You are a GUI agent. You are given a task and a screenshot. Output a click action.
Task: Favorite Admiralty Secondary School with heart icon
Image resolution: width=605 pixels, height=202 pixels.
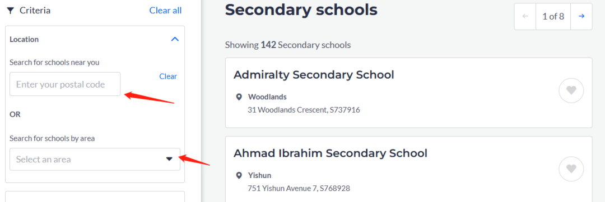pos(571,90)
